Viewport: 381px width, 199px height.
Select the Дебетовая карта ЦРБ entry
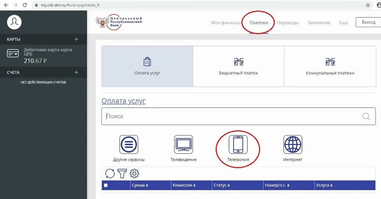(x=43, y=55)
